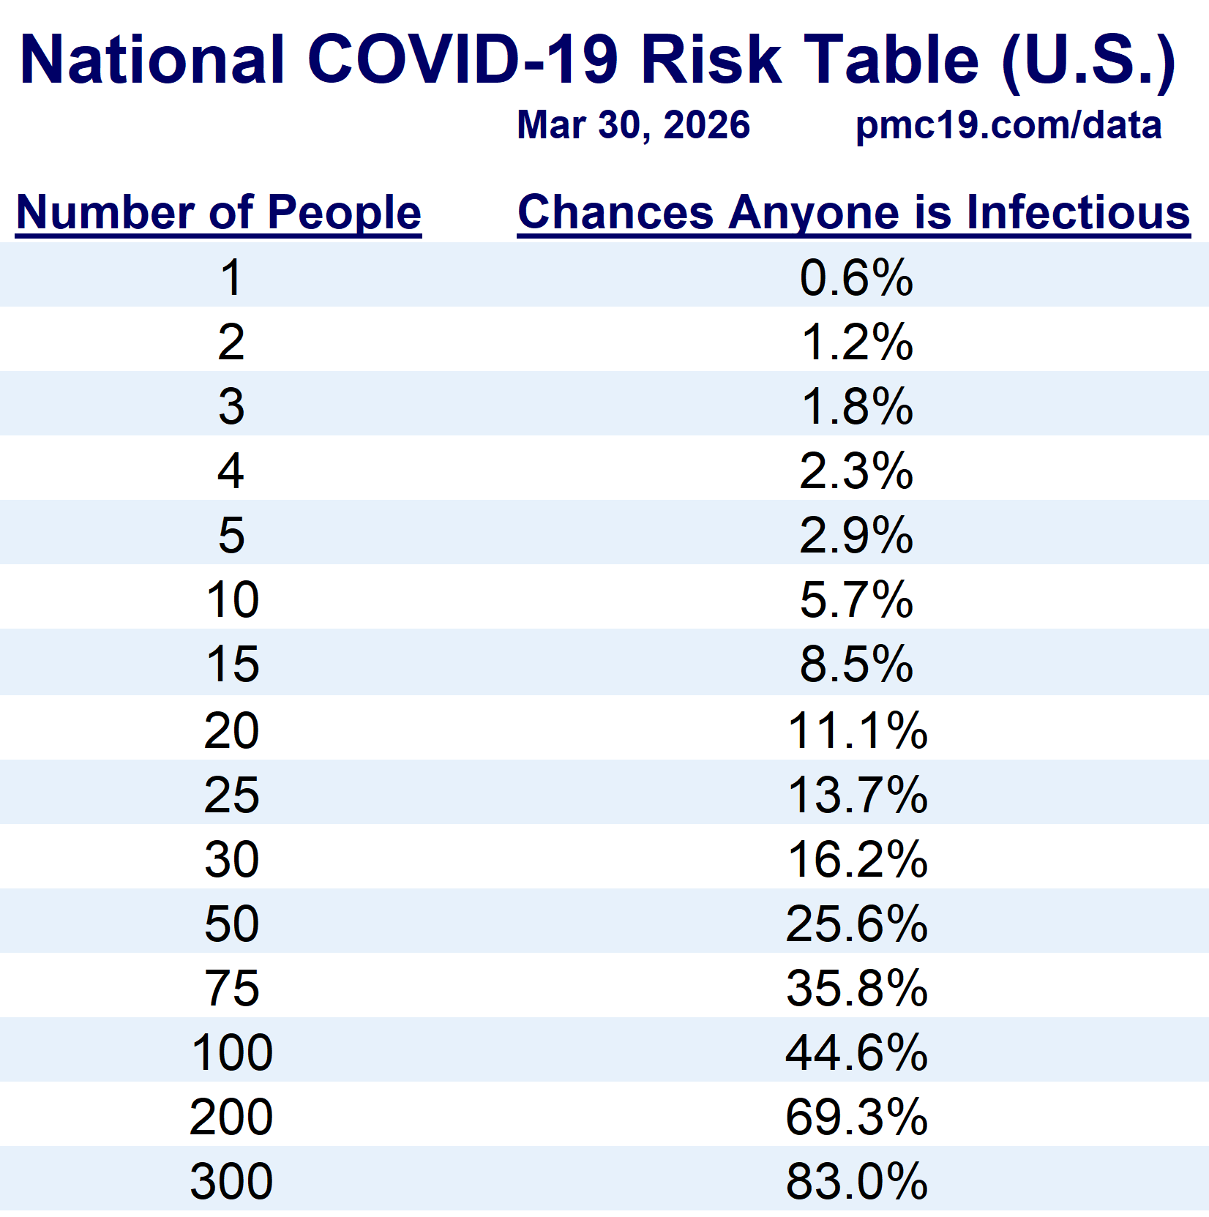Select the number 25 in people column
This screenshot has height=1217, width=1209.
tap(231, 795)
